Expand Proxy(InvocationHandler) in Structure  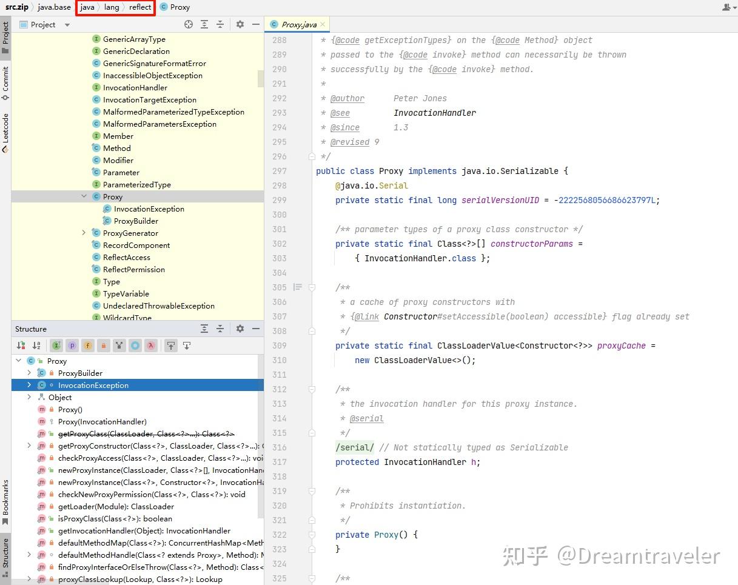29,421
